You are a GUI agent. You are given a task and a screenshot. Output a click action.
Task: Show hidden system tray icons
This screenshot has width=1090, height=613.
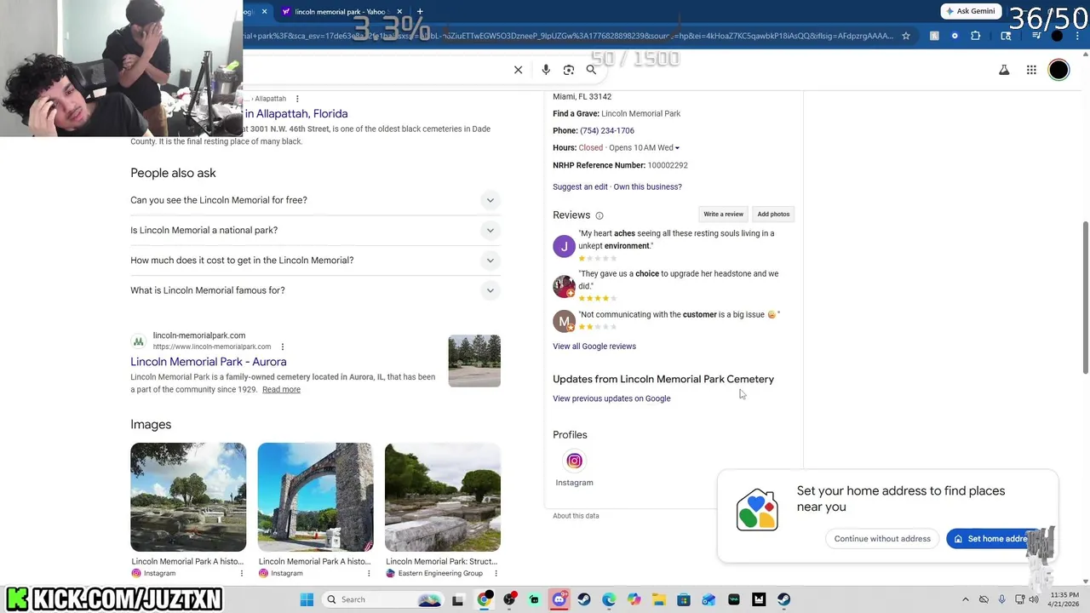click(965, 599)
